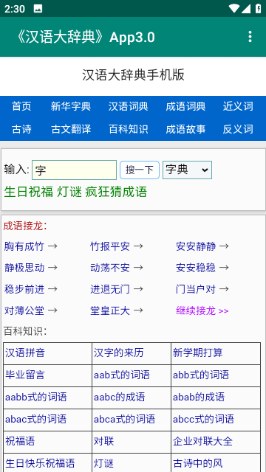Focus the 输入 search text field
Image resolution: width=266 pixels, height=472 pixels.
coord(74,170)
